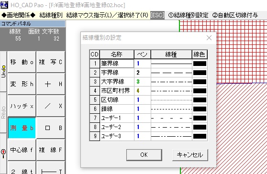Click the color swatch for 鎖線

pos(200,109)
